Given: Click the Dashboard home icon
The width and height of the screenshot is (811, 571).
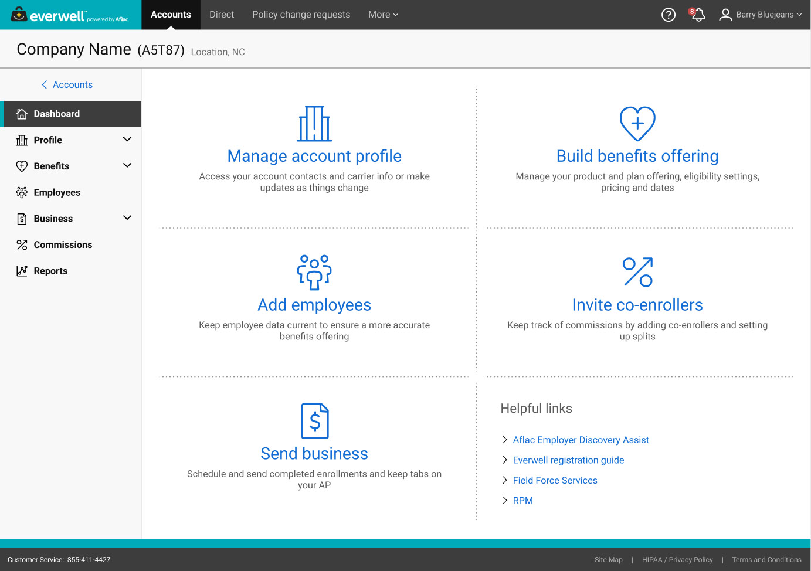Looking at the screenshot, I should (x=22, y=114).
